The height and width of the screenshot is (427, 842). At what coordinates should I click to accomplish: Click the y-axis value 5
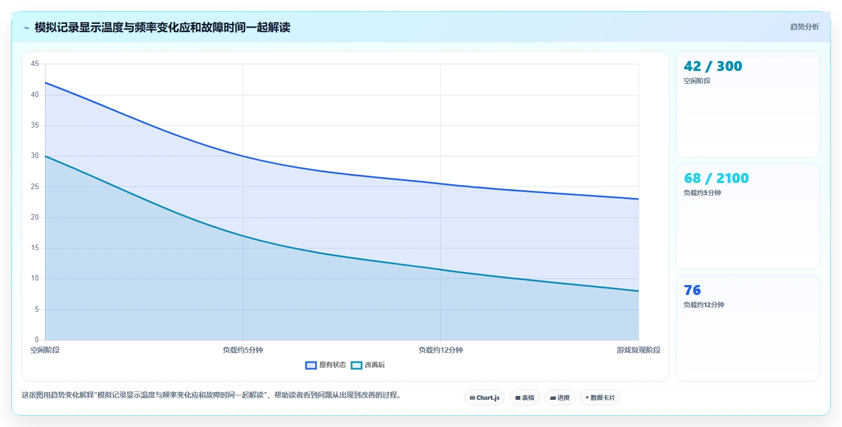[x=37, y=309]
